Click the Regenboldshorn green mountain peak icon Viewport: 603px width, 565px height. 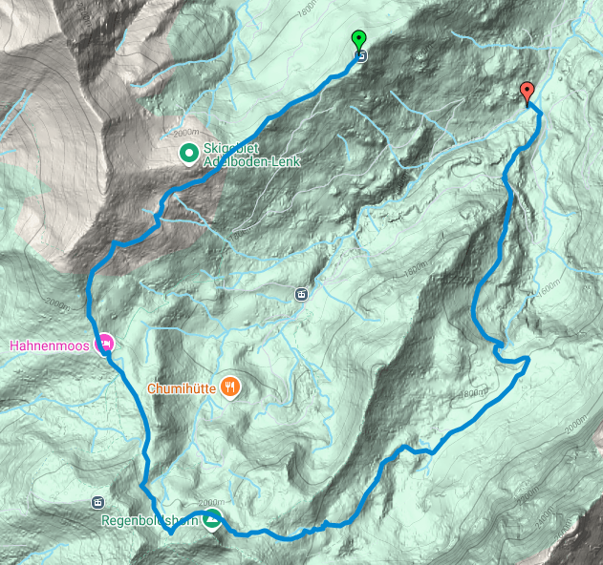(211, 520)
